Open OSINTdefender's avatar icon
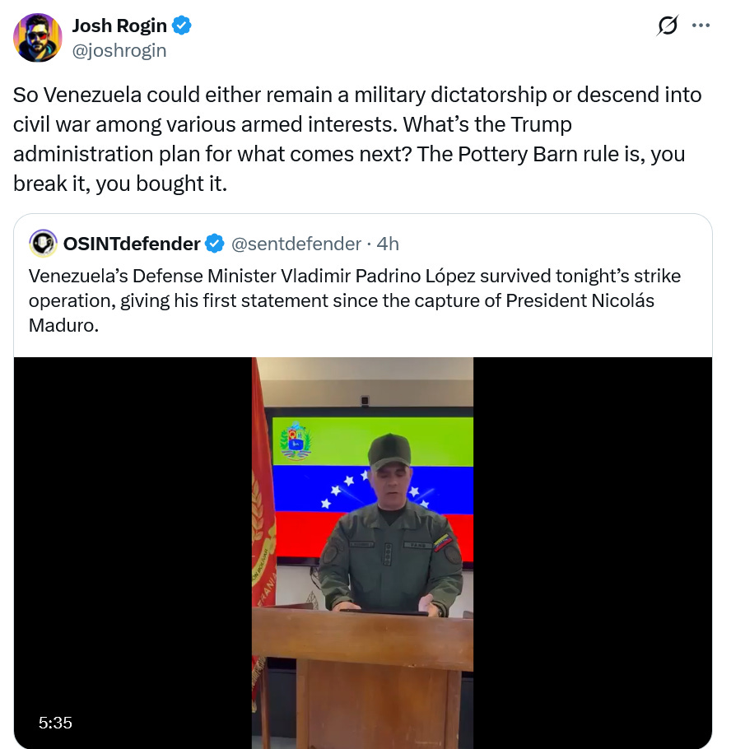 pos(43,244)
